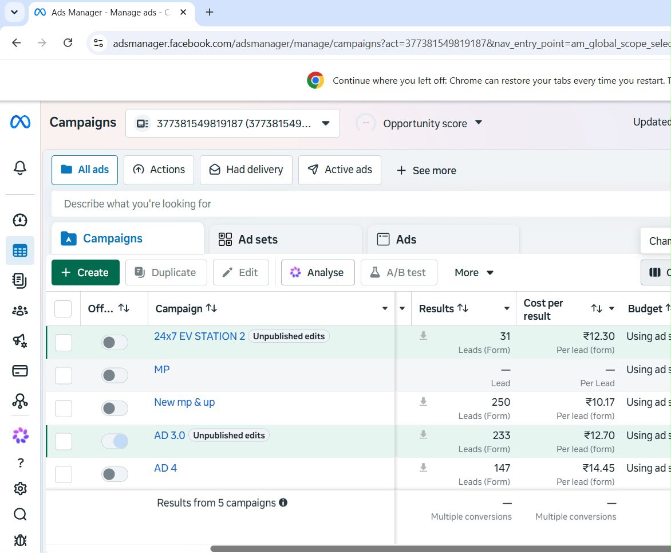Open Advertising settings megaphone icon
Screen dimensions: 671x553
click(x=20, y=341)
